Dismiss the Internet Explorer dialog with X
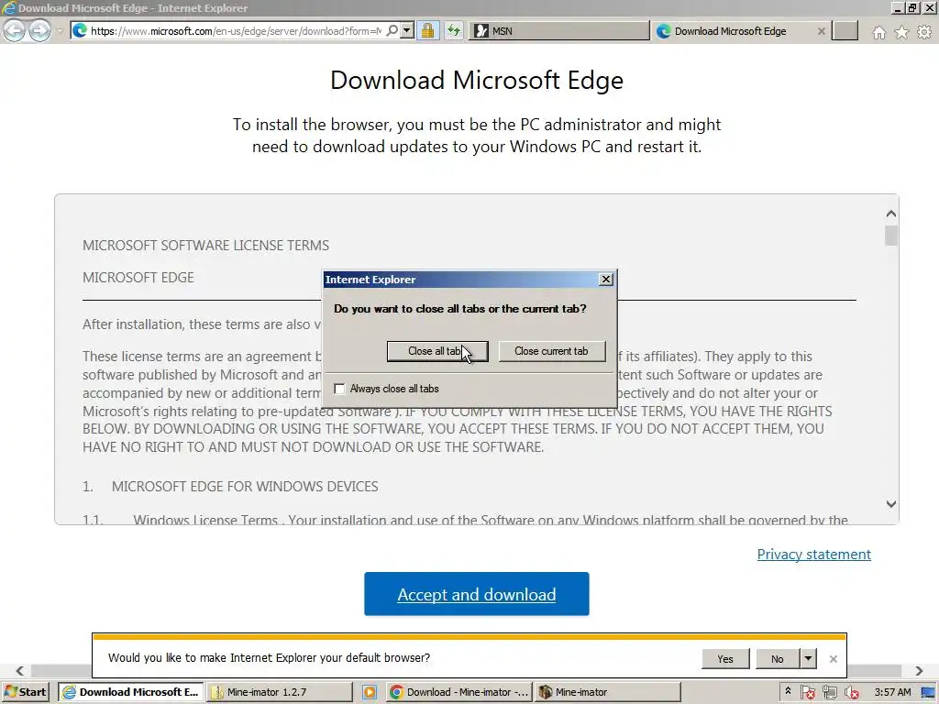 tap(606, 280)
